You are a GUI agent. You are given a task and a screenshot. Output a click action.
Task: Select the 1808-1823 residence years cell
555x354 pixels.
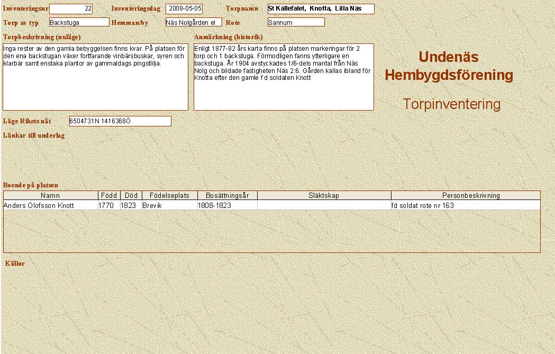point(227,205)
